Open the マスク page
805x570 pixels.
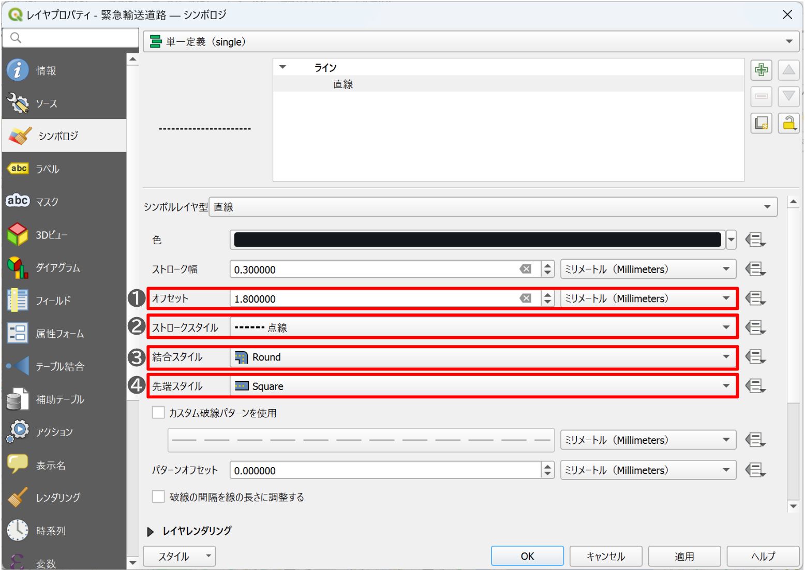64,202
